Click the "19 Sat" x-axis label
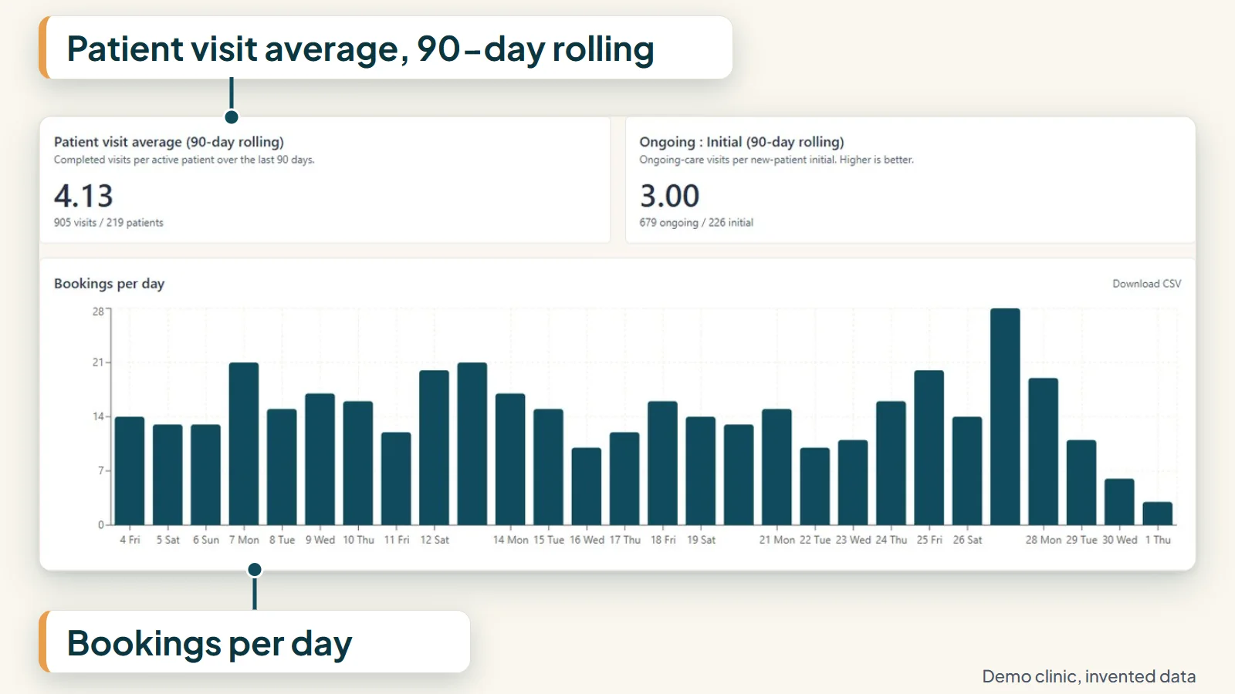Viewport: 1235px width, 694px height. tap(701, 540)
